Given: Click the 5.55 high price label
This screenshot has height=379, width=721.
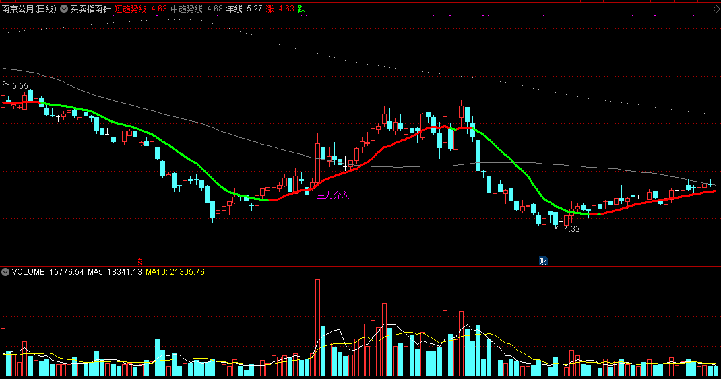Looking at the screenshot, I should (20, 86).
